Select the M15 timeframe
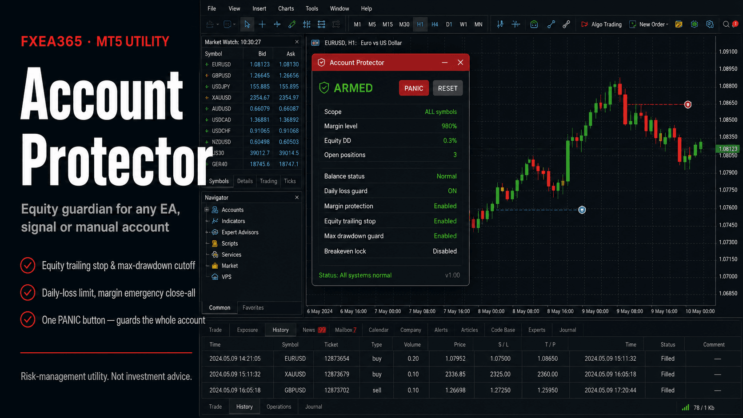 (x=387, y=24)
